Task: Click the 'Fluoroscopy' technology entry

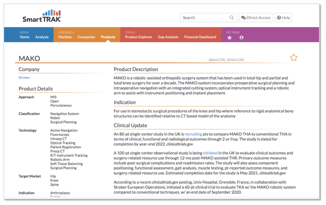Action: tap(60, 134)
